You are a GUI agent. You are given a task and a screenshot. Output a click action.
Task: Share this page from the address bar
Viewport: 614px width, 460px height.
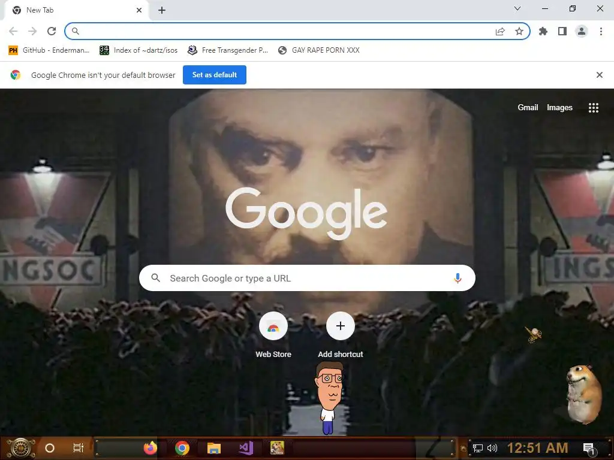500,31
